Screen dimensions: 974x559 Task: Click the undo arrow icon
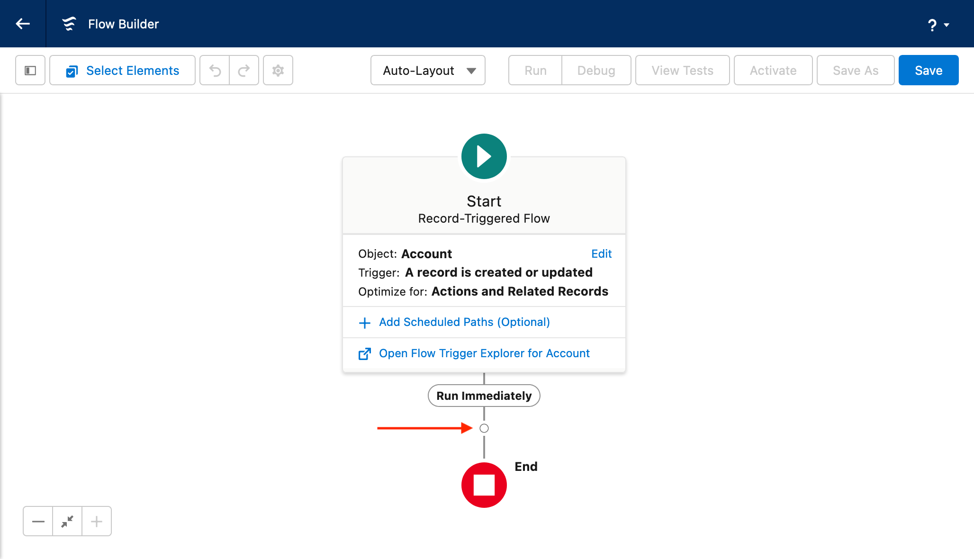[215, 71]
